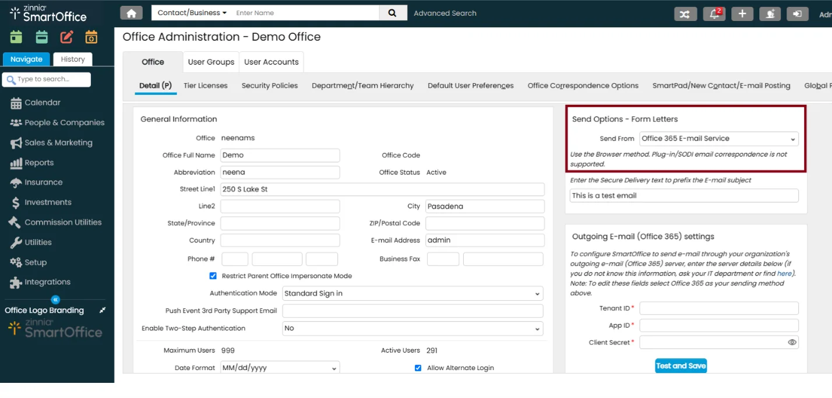832x398 pixels.
Task: Open Contact/Business search type dropdown
Action: (x=192, y=13)
